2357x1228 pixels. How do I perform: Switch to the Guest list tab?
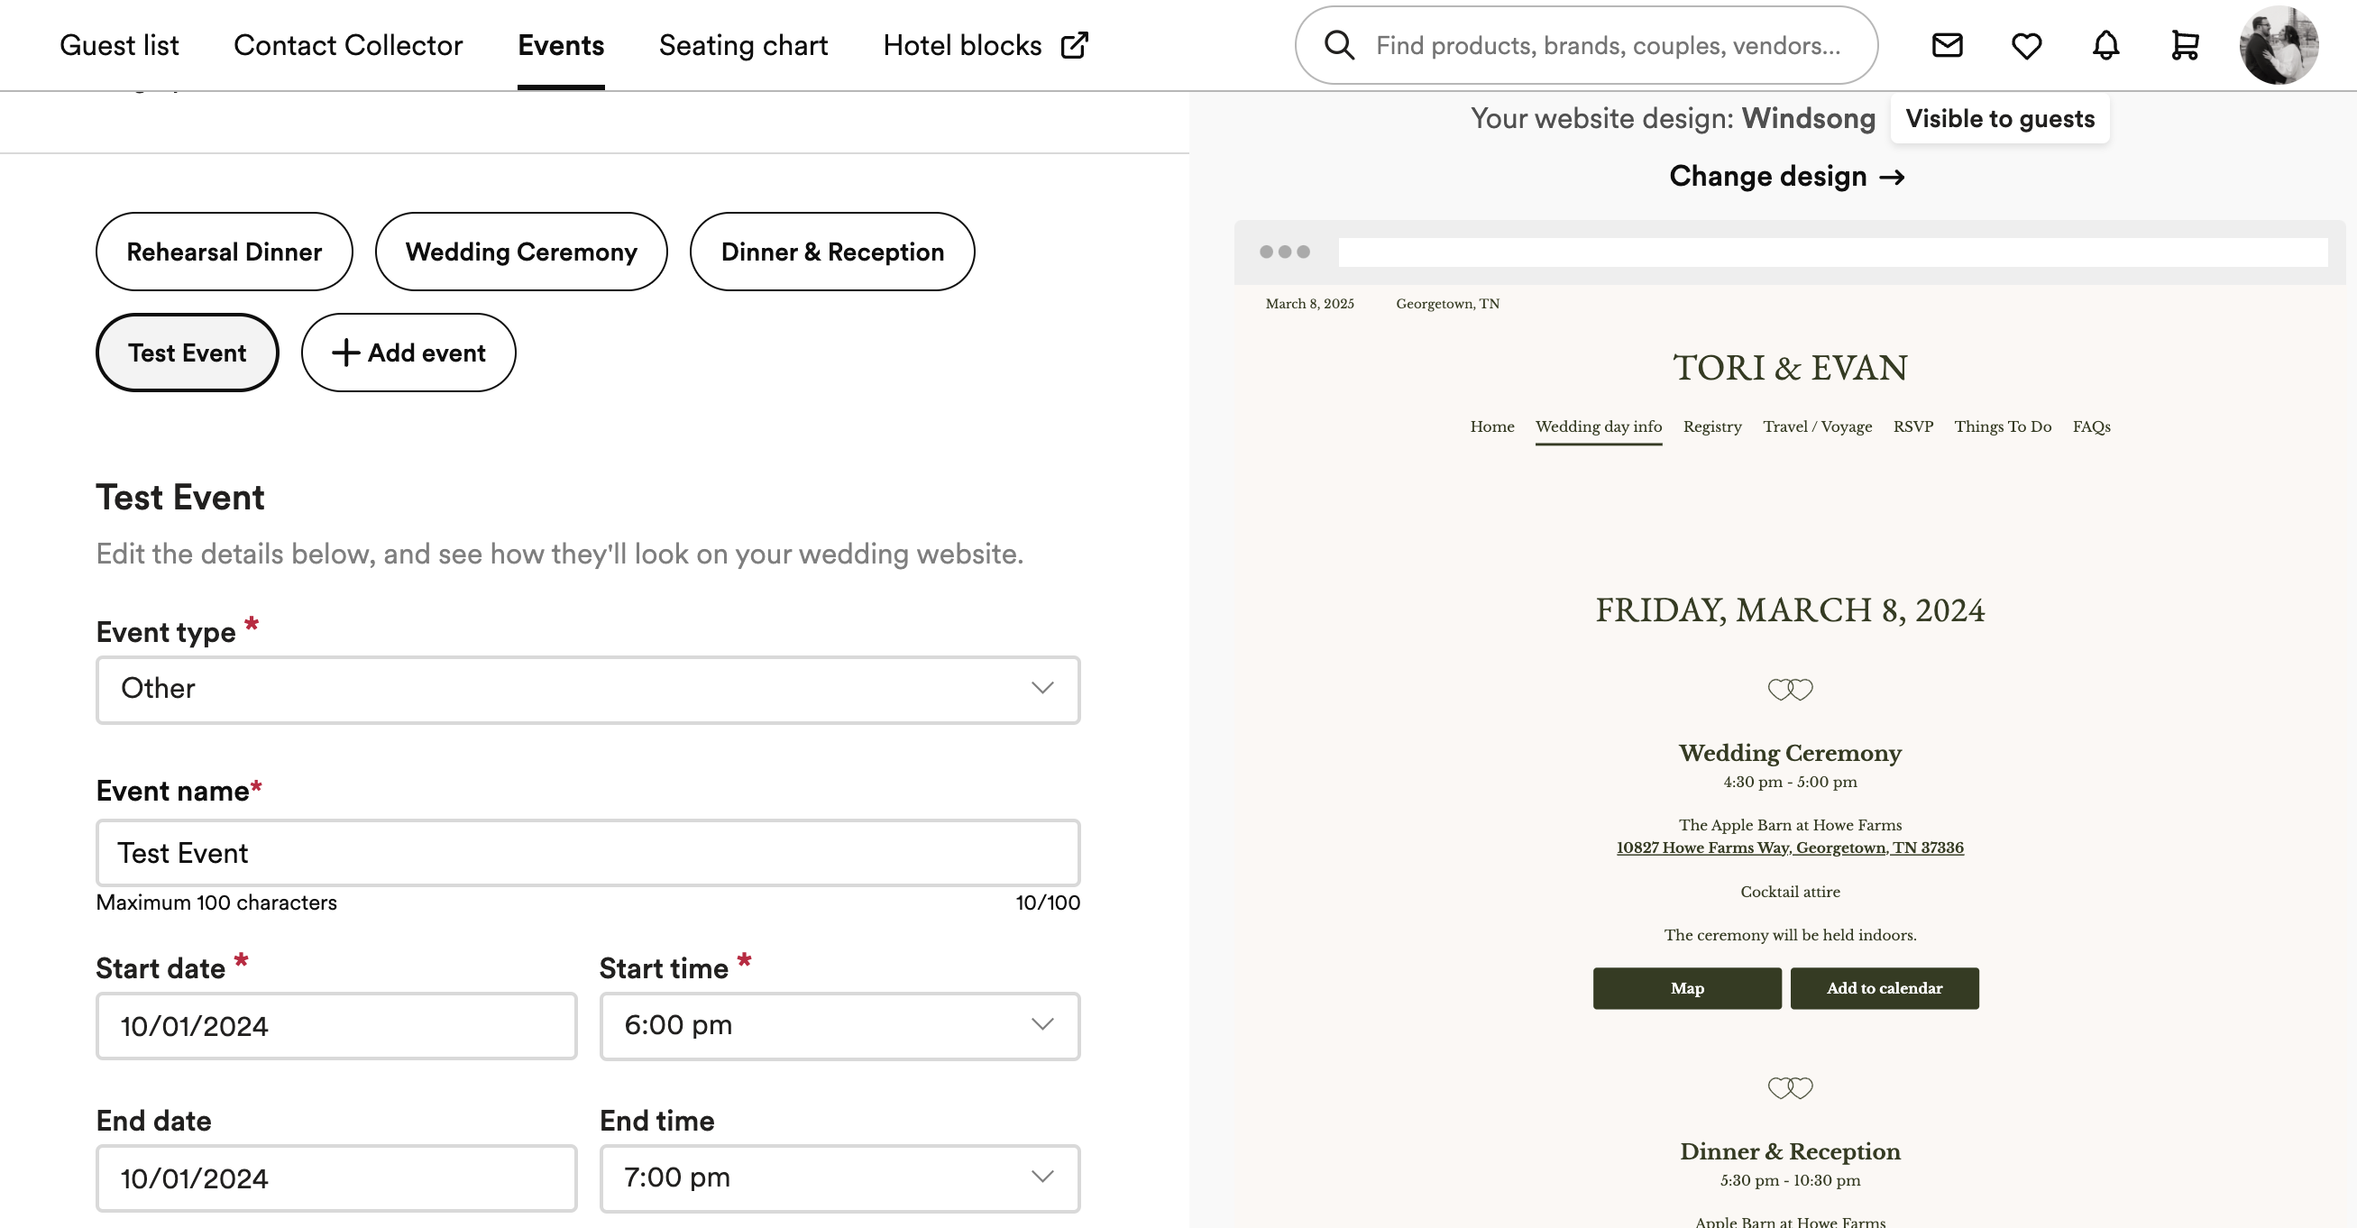(118, 45)
